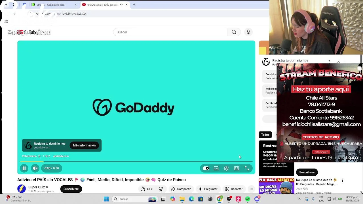363x204 pixels.
Task: Show hidden system tray icons chevron
Action: point(299,199)
